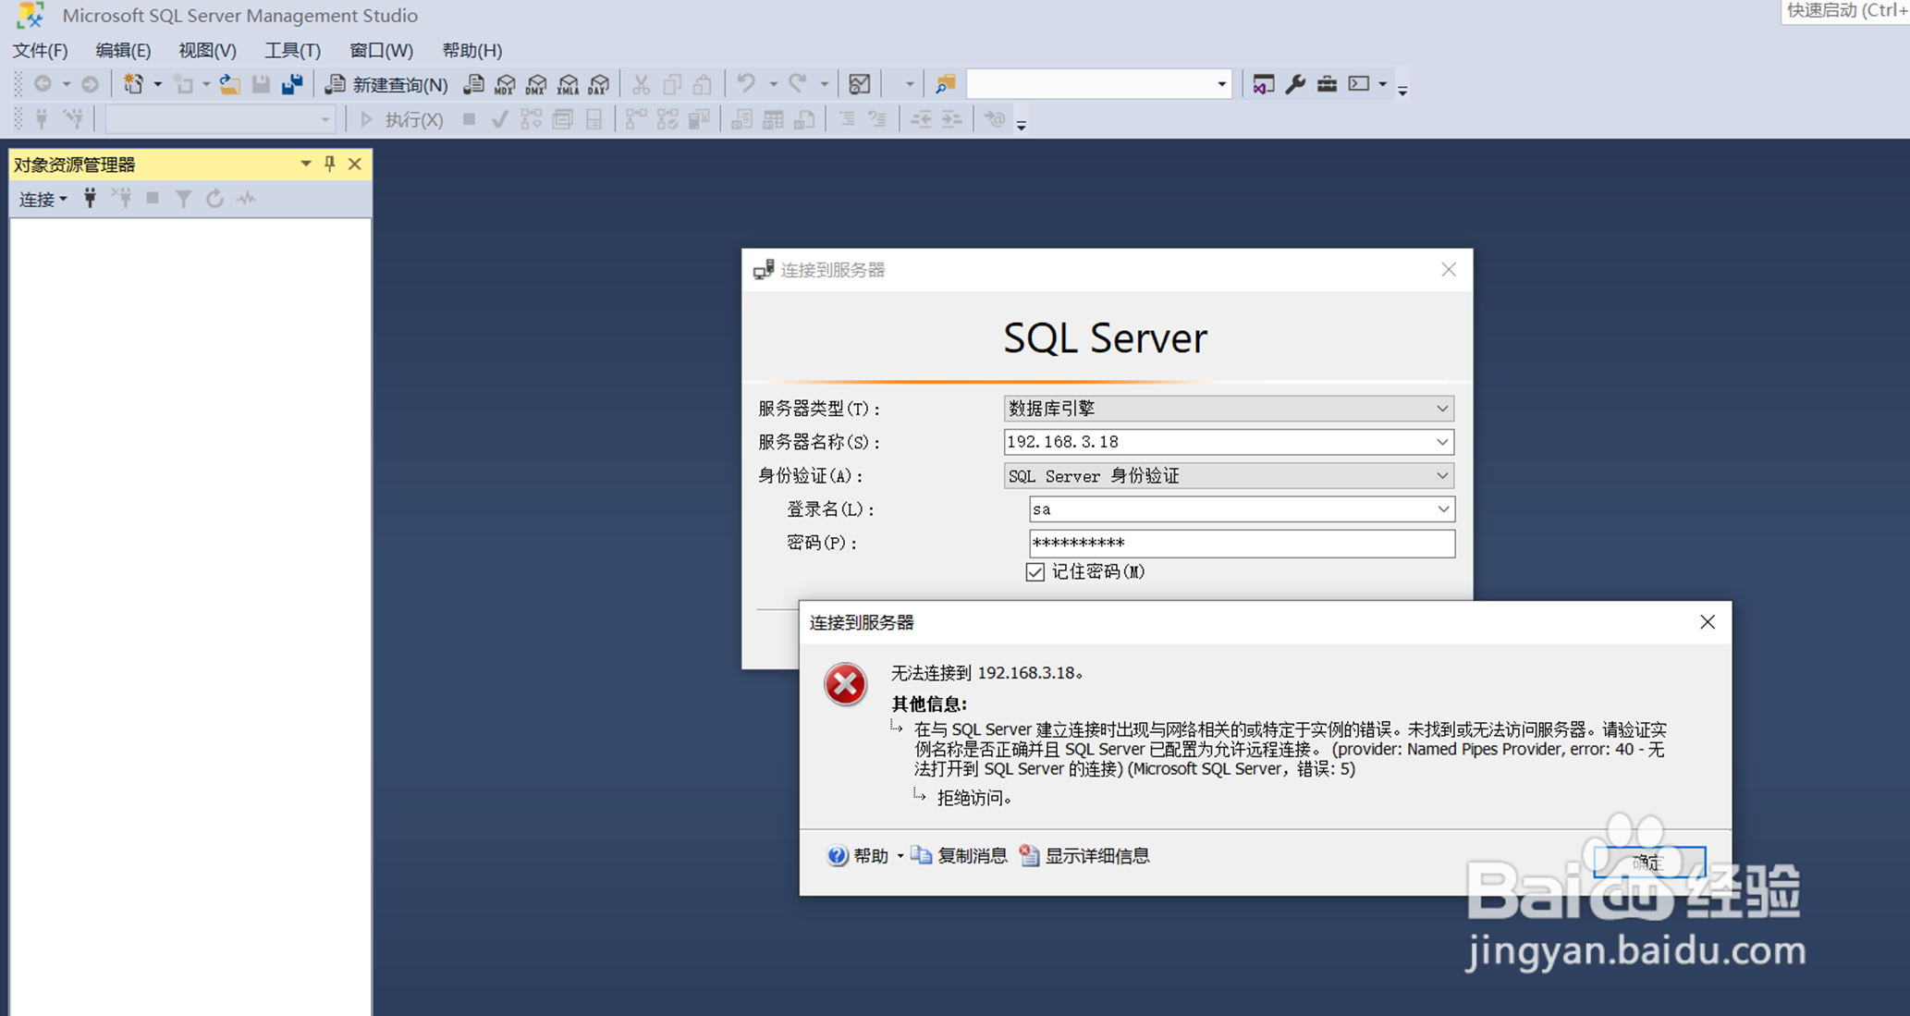Open the new project icon's dropdown arrow
The image size is (1910, 1016).
(158, 84)
